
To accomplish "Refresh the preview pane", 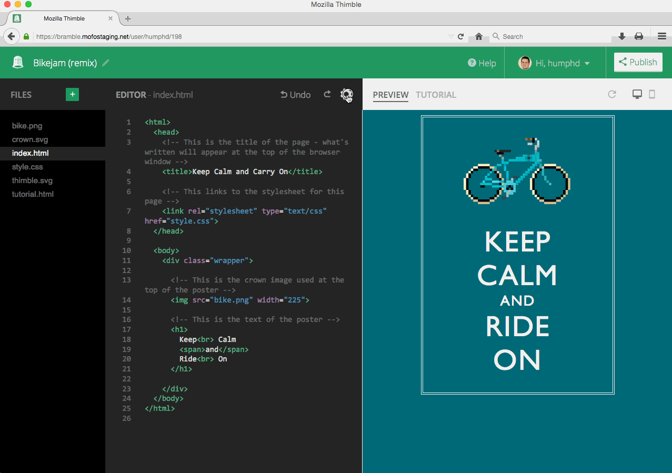I will tap(612, 94).
